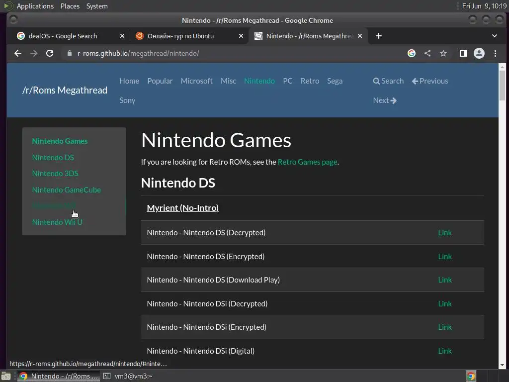The height and width of the screenshot is (382, 509).
Task: Open Link for Nintendo DSi (Decrypted)
Action: click(445, 303)
